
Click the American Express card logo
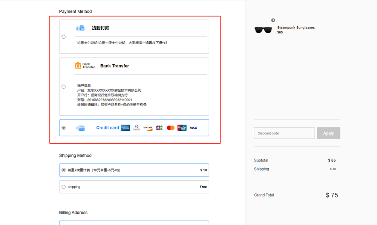tap(126, 128)
